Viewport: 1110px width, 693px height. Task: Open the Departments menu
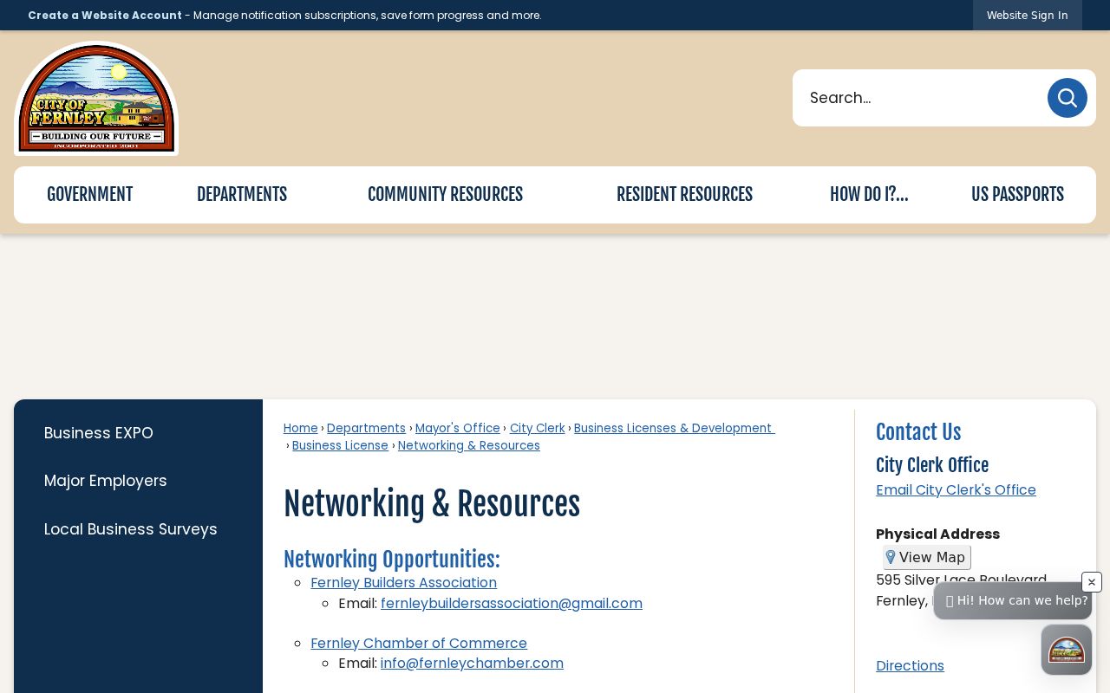click(242, 195)
